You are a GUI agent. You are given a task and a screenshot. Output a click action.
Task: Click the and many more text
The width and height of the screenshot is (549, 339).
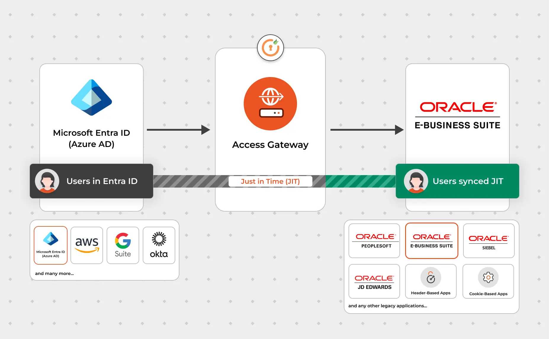[x=54, y=273]
